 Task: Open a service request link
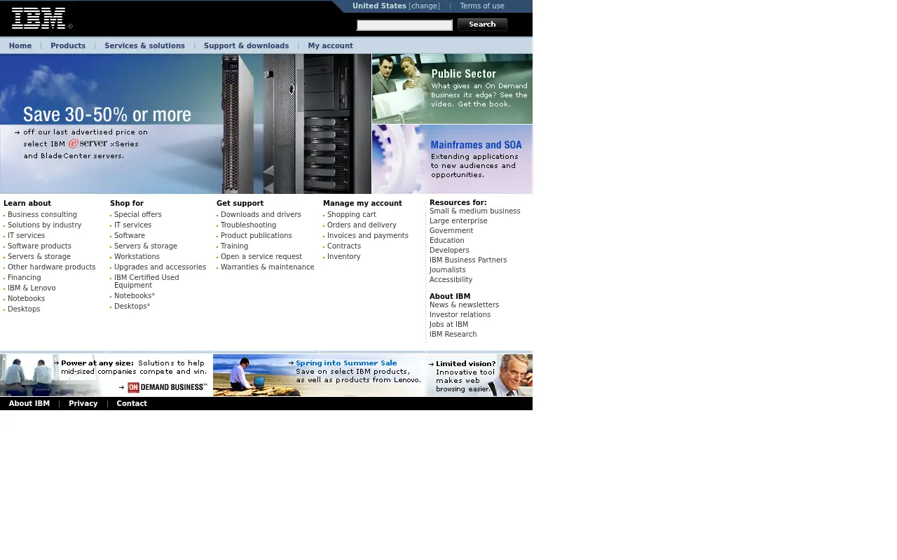[261, 257]
